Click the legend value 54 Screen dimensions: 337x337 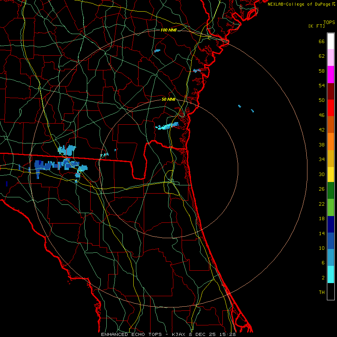(x=322, y=85)
